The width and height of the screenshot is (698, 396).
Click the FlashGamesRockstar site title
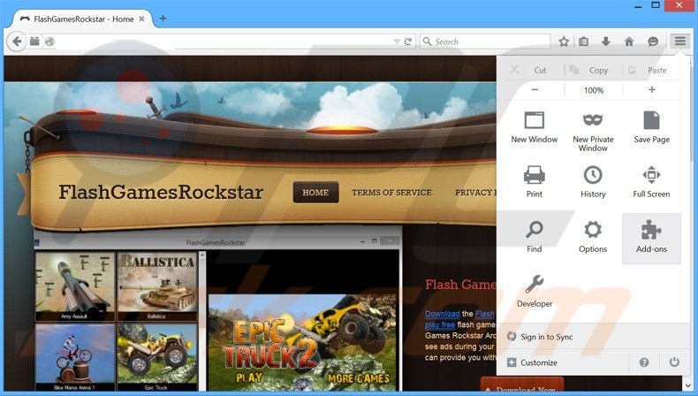point(161,192)
